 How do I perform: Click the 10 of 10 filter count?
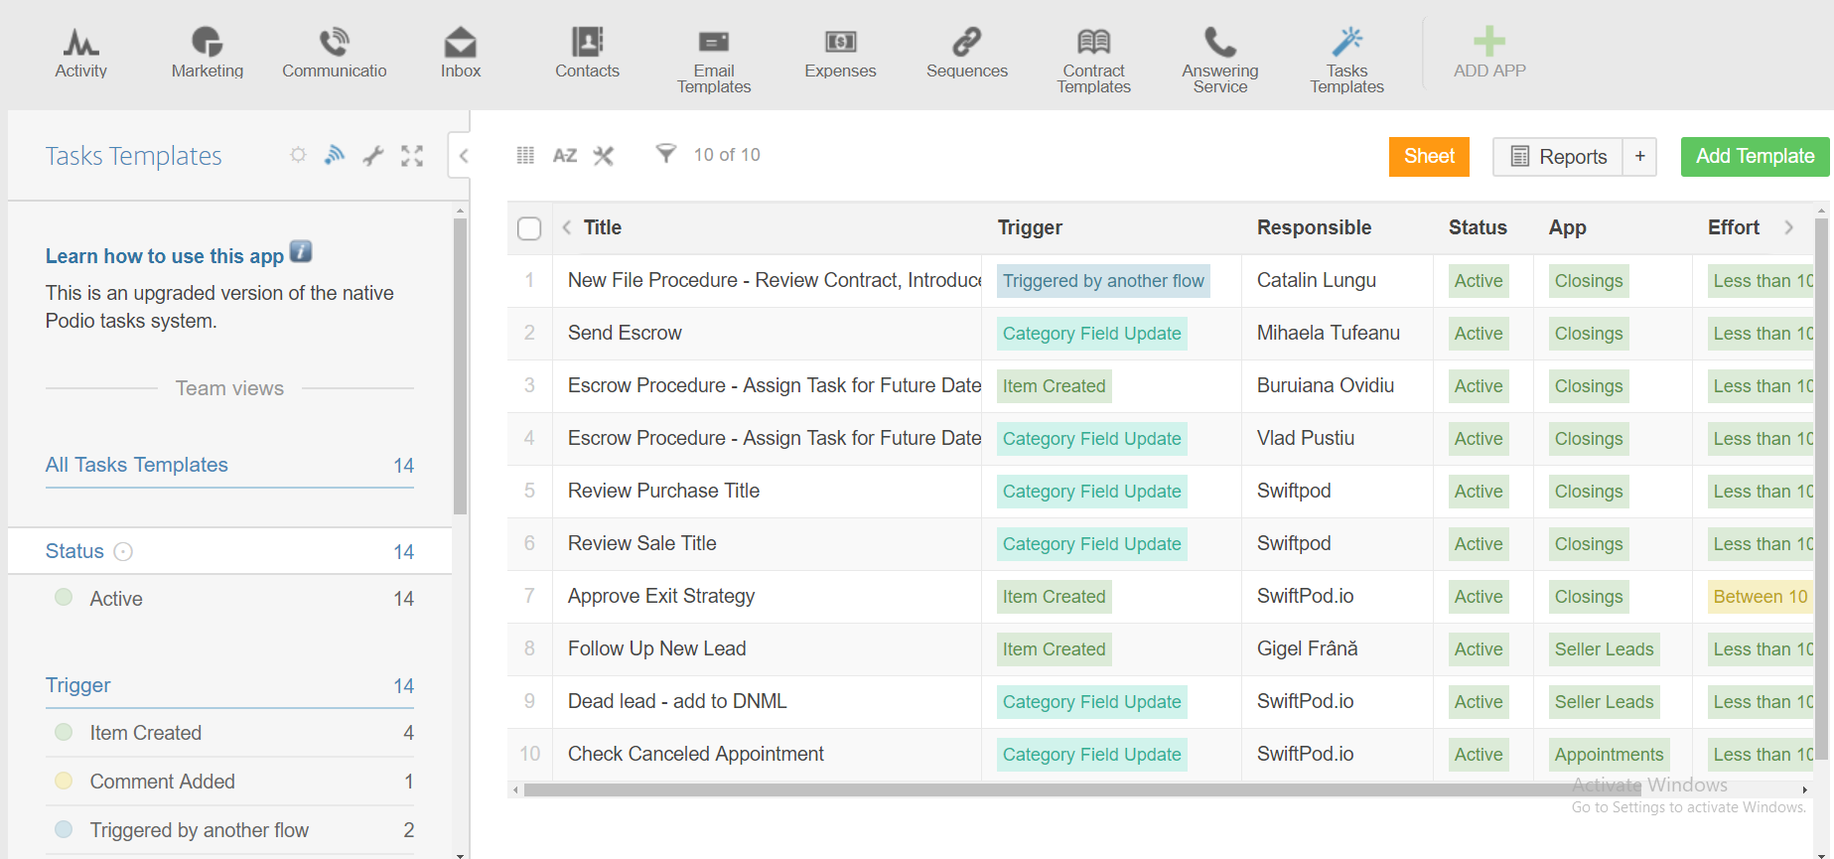tap(727, 155)
